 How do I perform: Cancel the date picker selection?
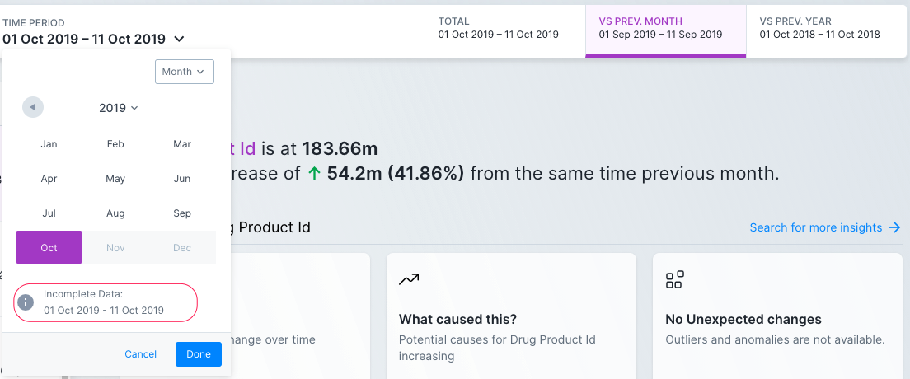[x=140, y=354]
